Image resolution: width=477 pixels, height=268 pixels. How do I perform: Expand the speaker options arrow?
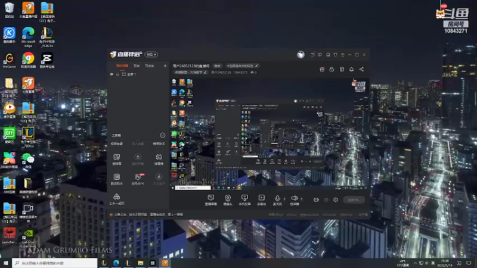302,199
